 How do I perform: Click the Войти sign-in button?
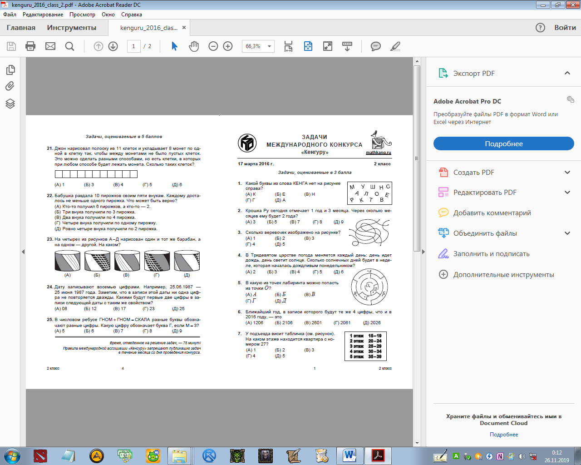click(565, 28)
